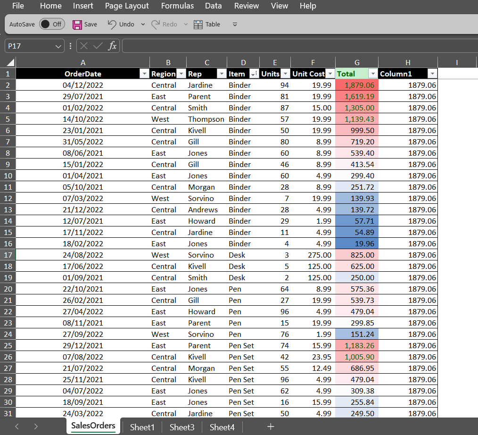This screenshot has width=478, height=435.
Task: Switch to the Sheet3 tab
Action: (x=181, y=427)
